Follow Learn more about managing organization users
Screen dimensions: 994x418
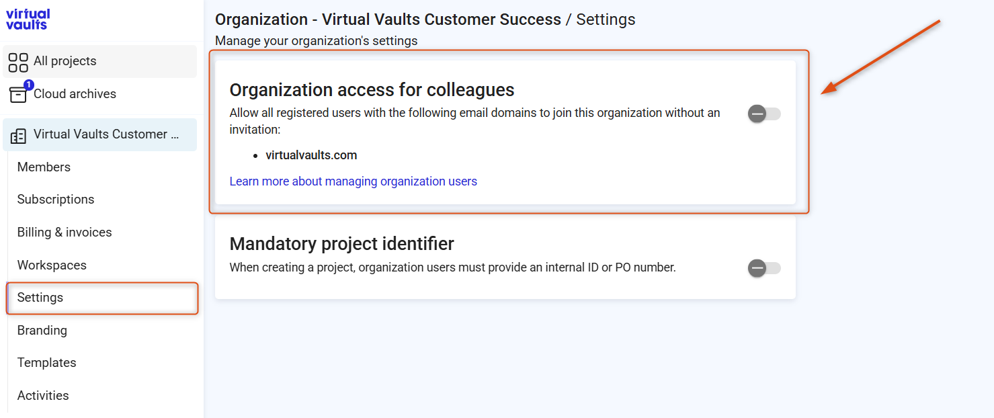point(354,181)
